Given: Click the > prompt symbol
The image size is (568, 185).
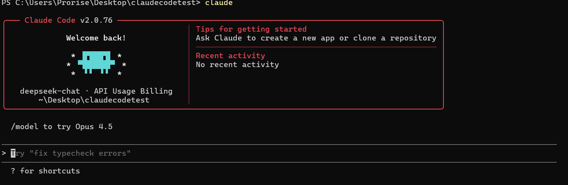Looking at the screenshot, I should (x=3, y=153).
